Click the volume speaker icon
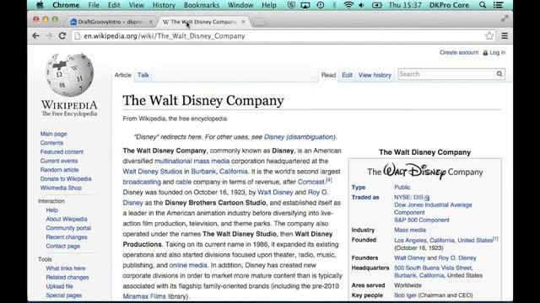The height and width of the screenshot is (303, 540). click(x=362, y=5)
